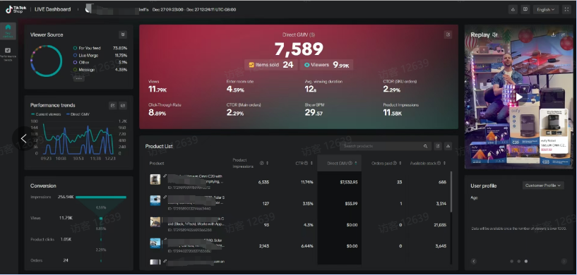577x275 pixels.
Task: Play the Replay video
Action: coord(519,97)
